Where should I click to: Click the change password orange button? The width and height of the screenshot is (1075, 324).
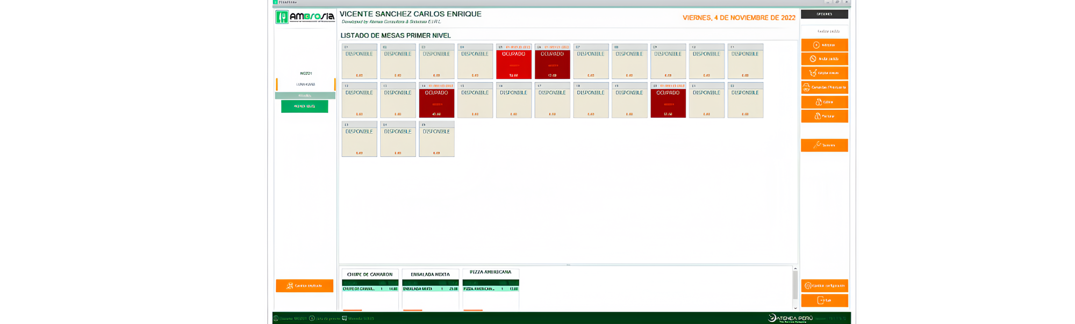[824, 286]
